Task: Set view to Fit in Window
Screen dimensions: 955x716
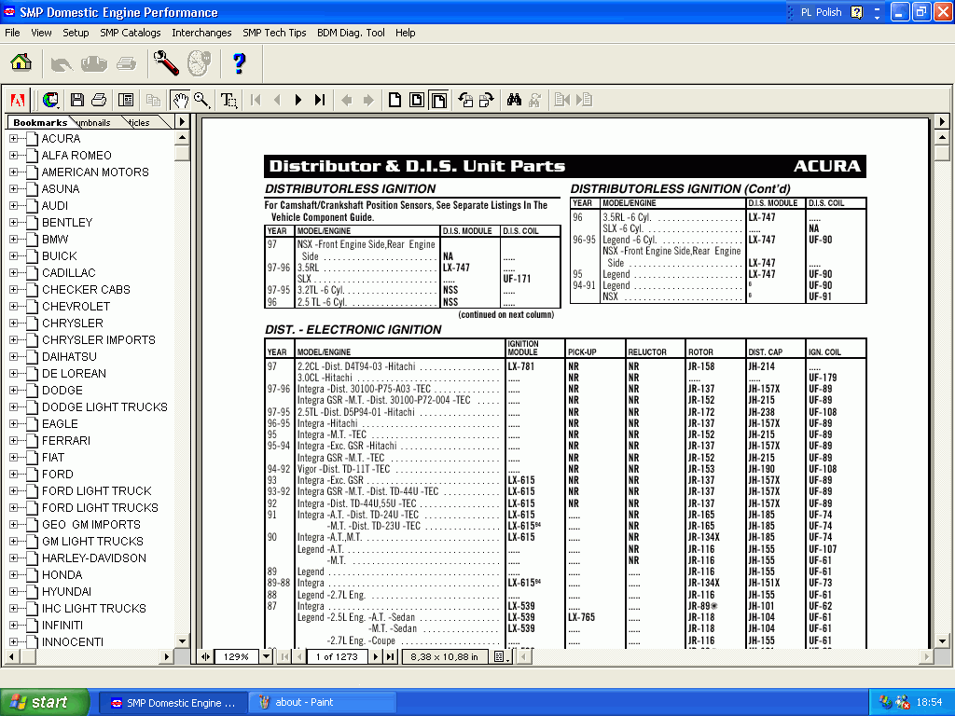Action: point(417,100)
